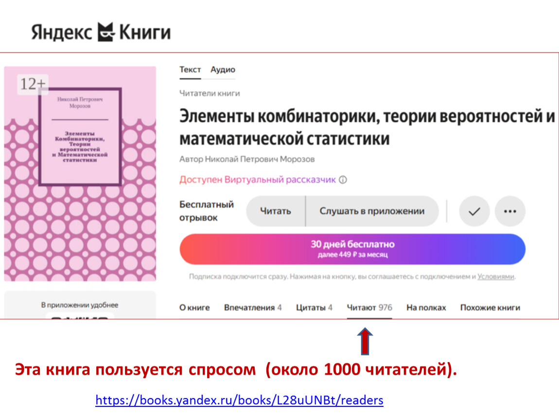Click the Бесплатный отрывок label
The image size is (559, 420).
(207, 211)
